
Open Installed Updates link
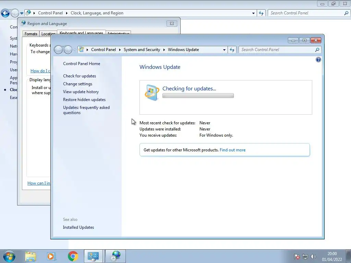(78, 227)
